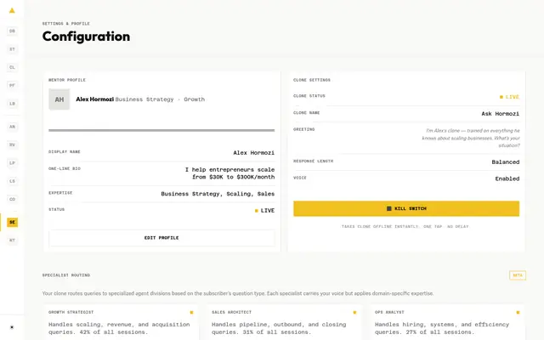Click the Voice setting value Enabled
The image size is (544, 340).
click(507, 178)
